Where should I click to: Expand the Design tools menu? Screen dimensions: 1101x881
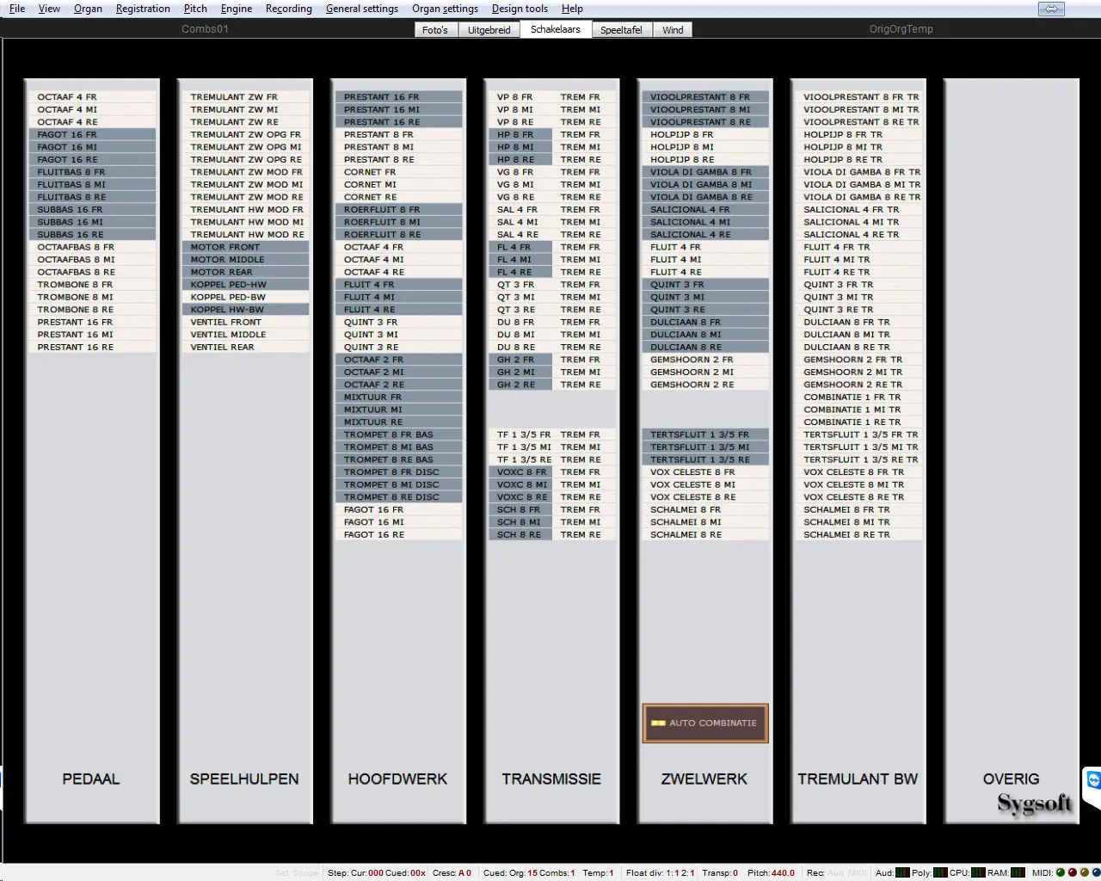click(x=520, y=9)
